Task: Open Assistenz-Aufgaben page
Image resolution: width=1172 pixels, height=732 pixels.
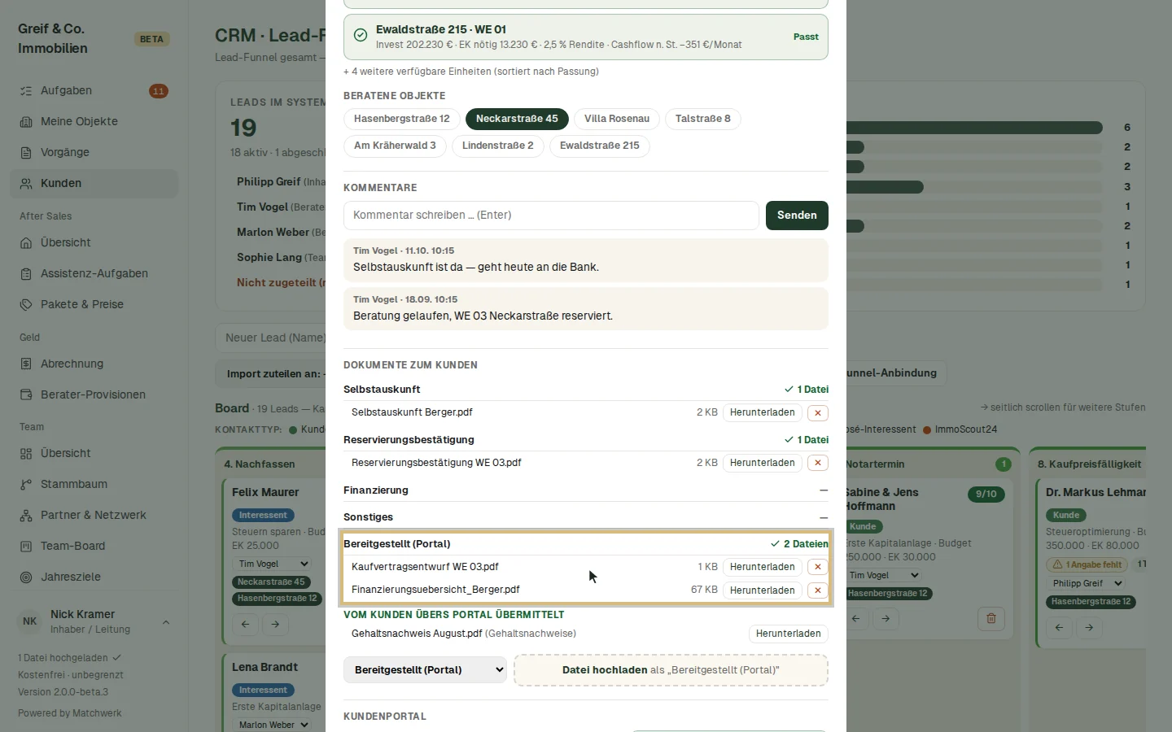Action: point(94,274)
